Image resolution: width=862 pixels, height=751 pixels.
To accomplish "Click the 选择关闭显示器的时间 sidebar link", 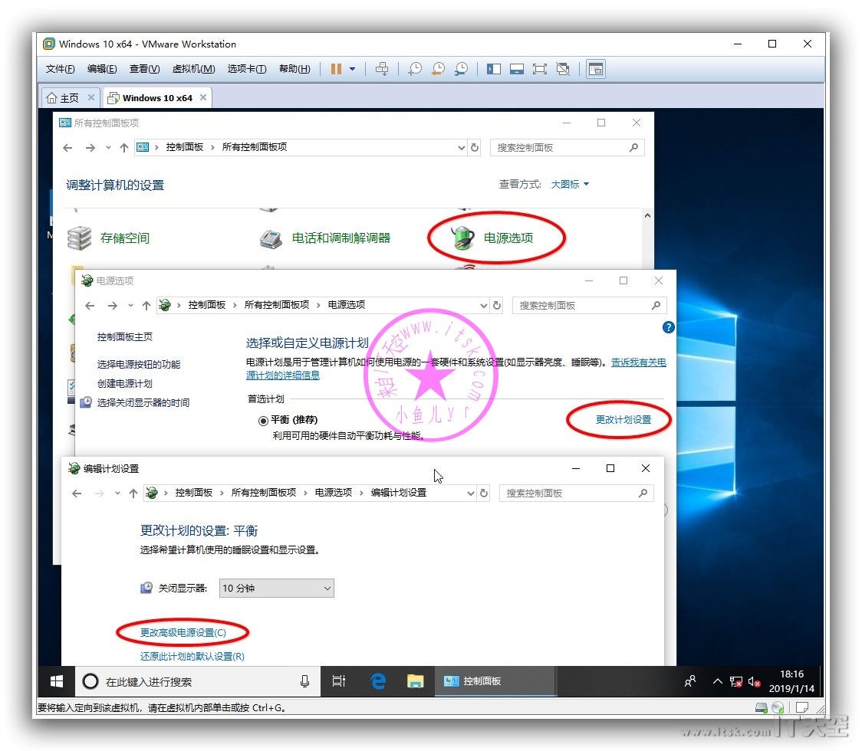I will 143,402.
